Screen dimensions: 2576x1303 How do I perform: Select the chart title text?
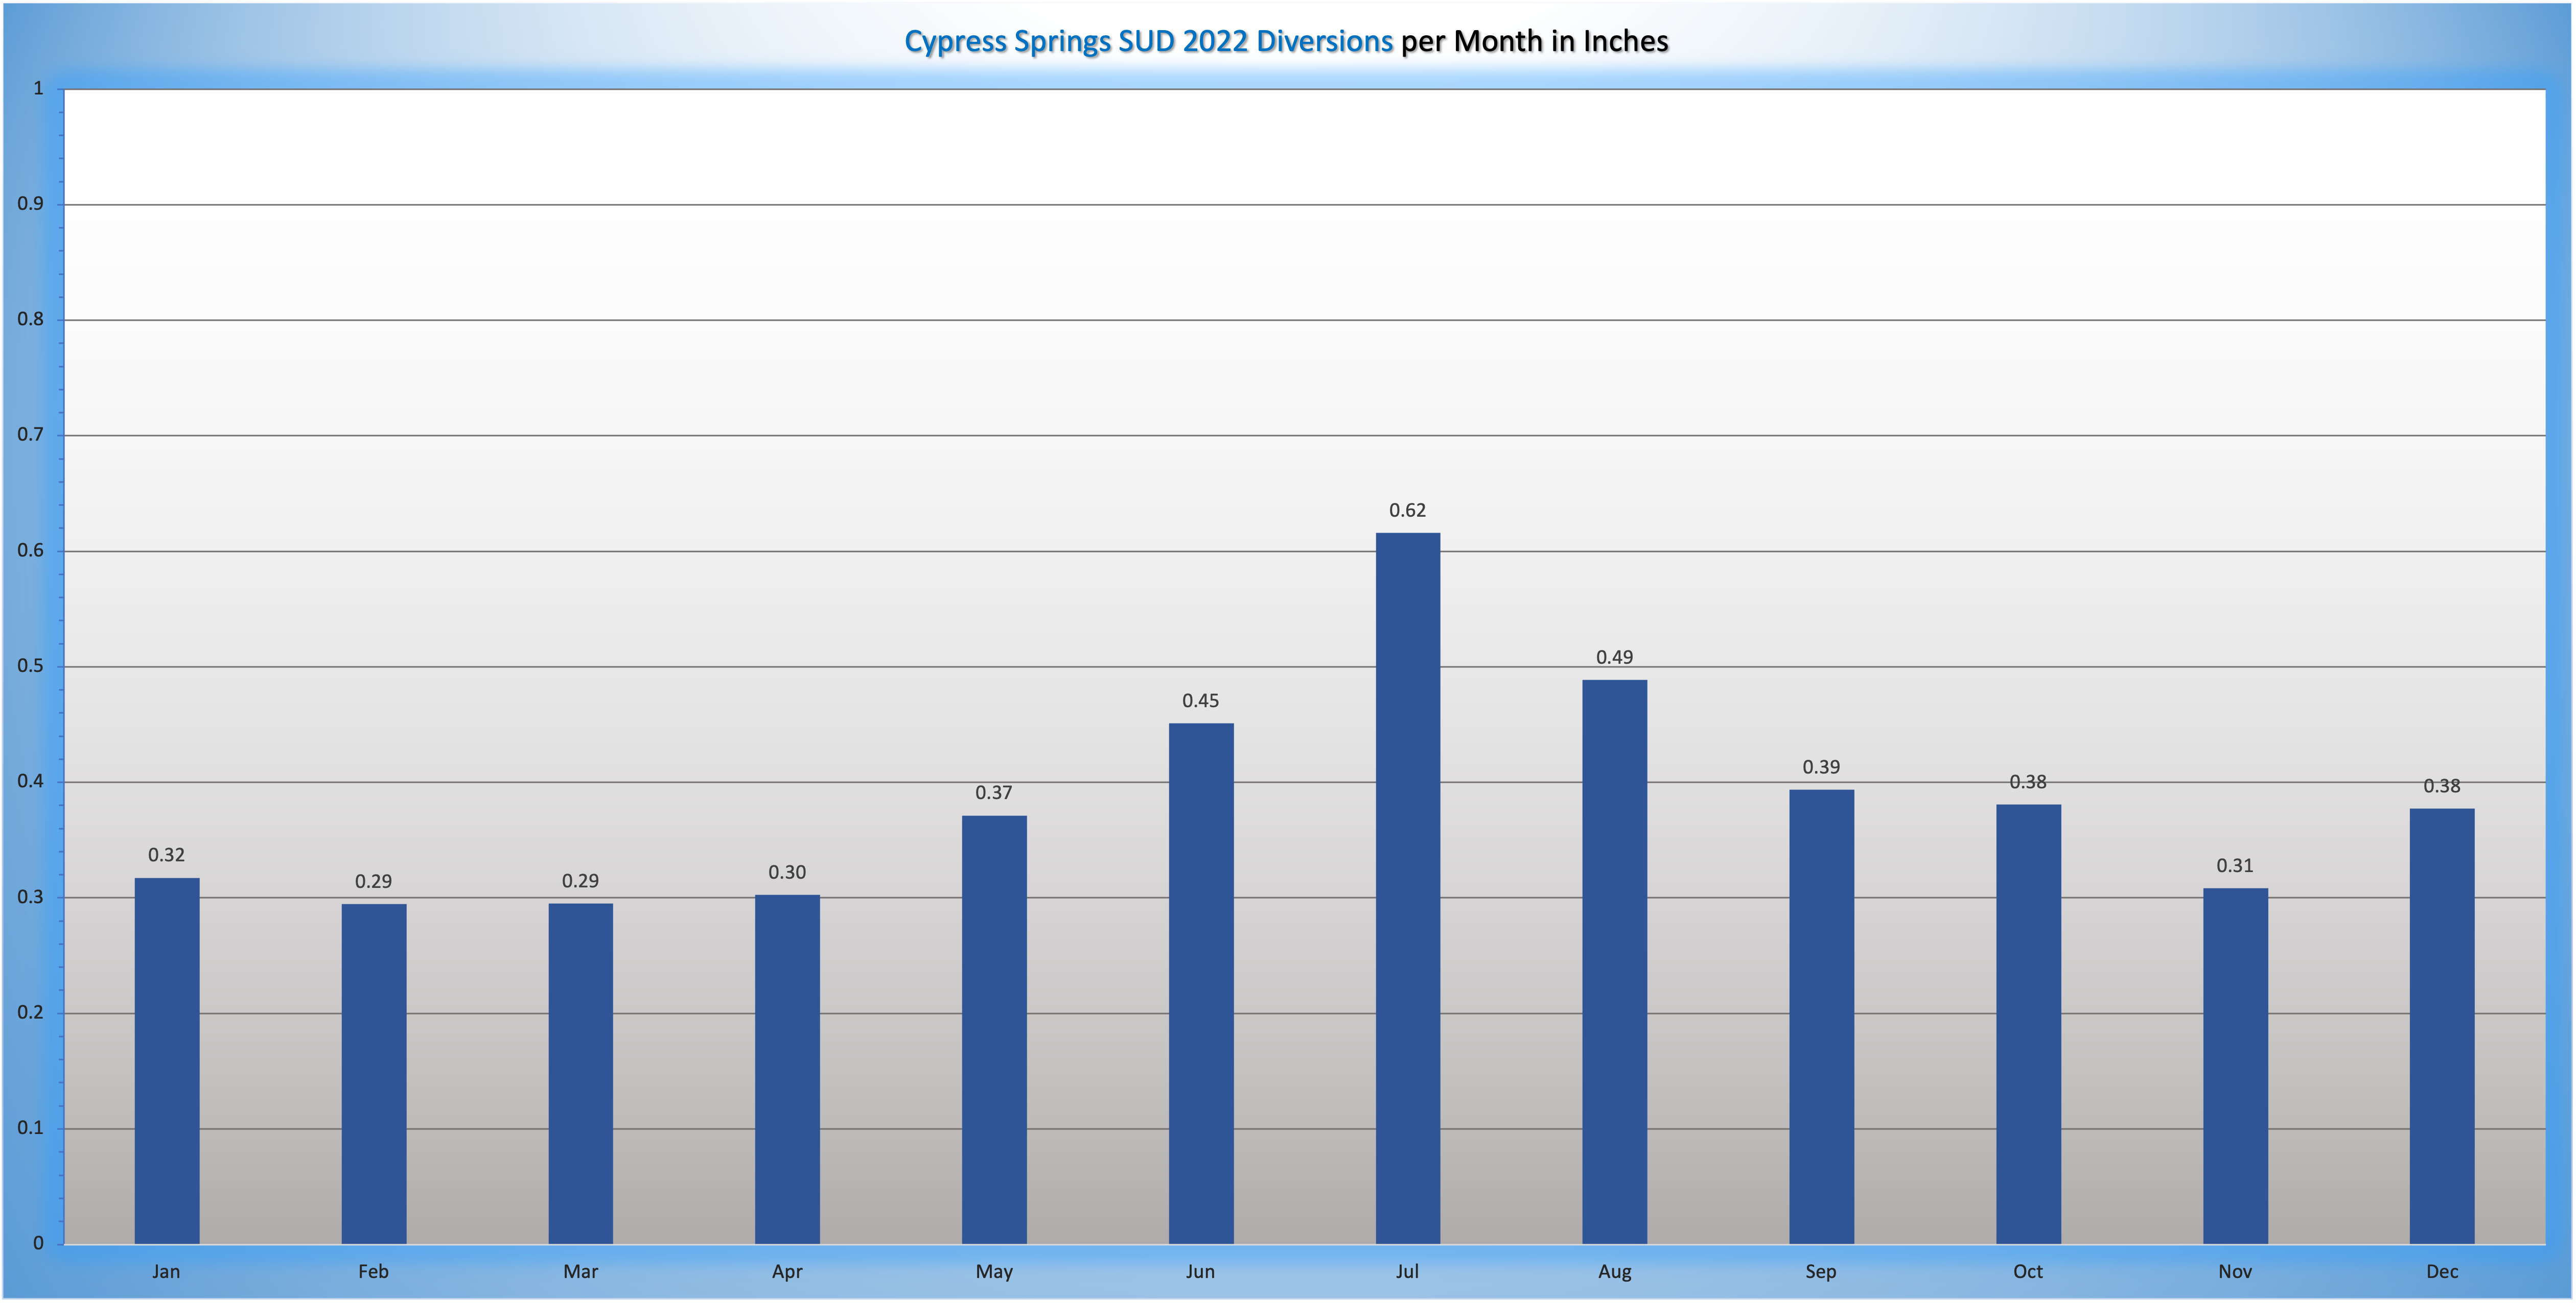1286,41
